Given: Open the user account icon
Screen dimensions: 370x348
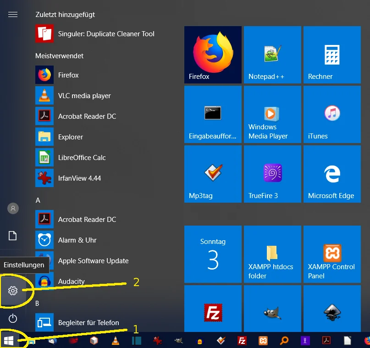Looking at the screenshot, I should [13, 209].
